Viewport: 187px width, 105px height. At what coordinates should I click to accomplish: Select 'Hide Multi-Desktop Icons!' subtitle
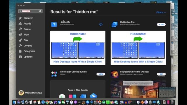[130, 24]
